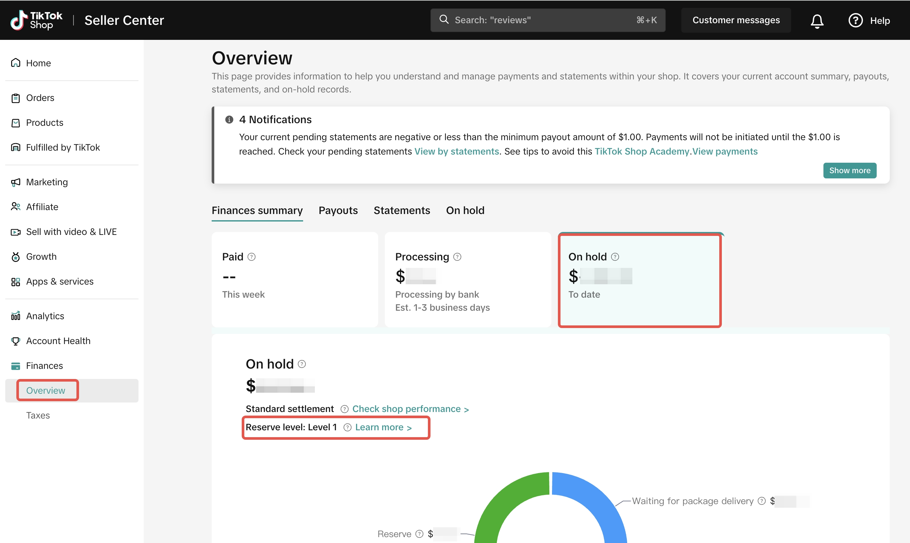The width and height of the screenshot is (910, 543).
Task: Click info icon beside Processing
Action: pyautogui.click(x=457, y=257)
